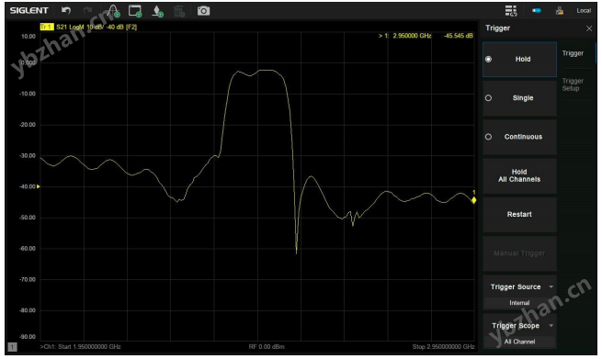Click the add trace icon
The width and height of the screenshot is (602, 359).
point(114,11)
